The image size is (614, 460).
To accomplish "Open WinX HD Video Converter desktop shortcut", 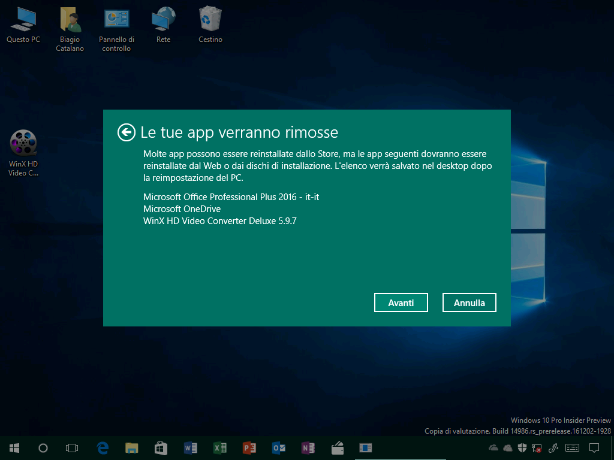I will (x=23, y=153).
